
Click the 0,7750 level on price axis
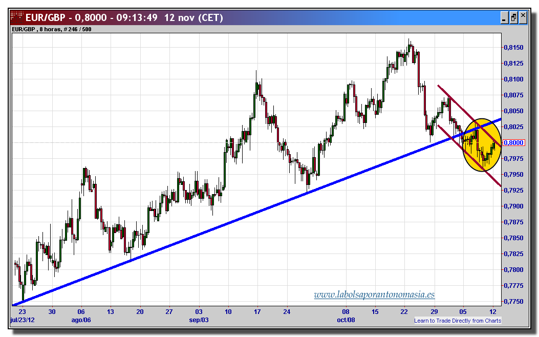[513, 302]
